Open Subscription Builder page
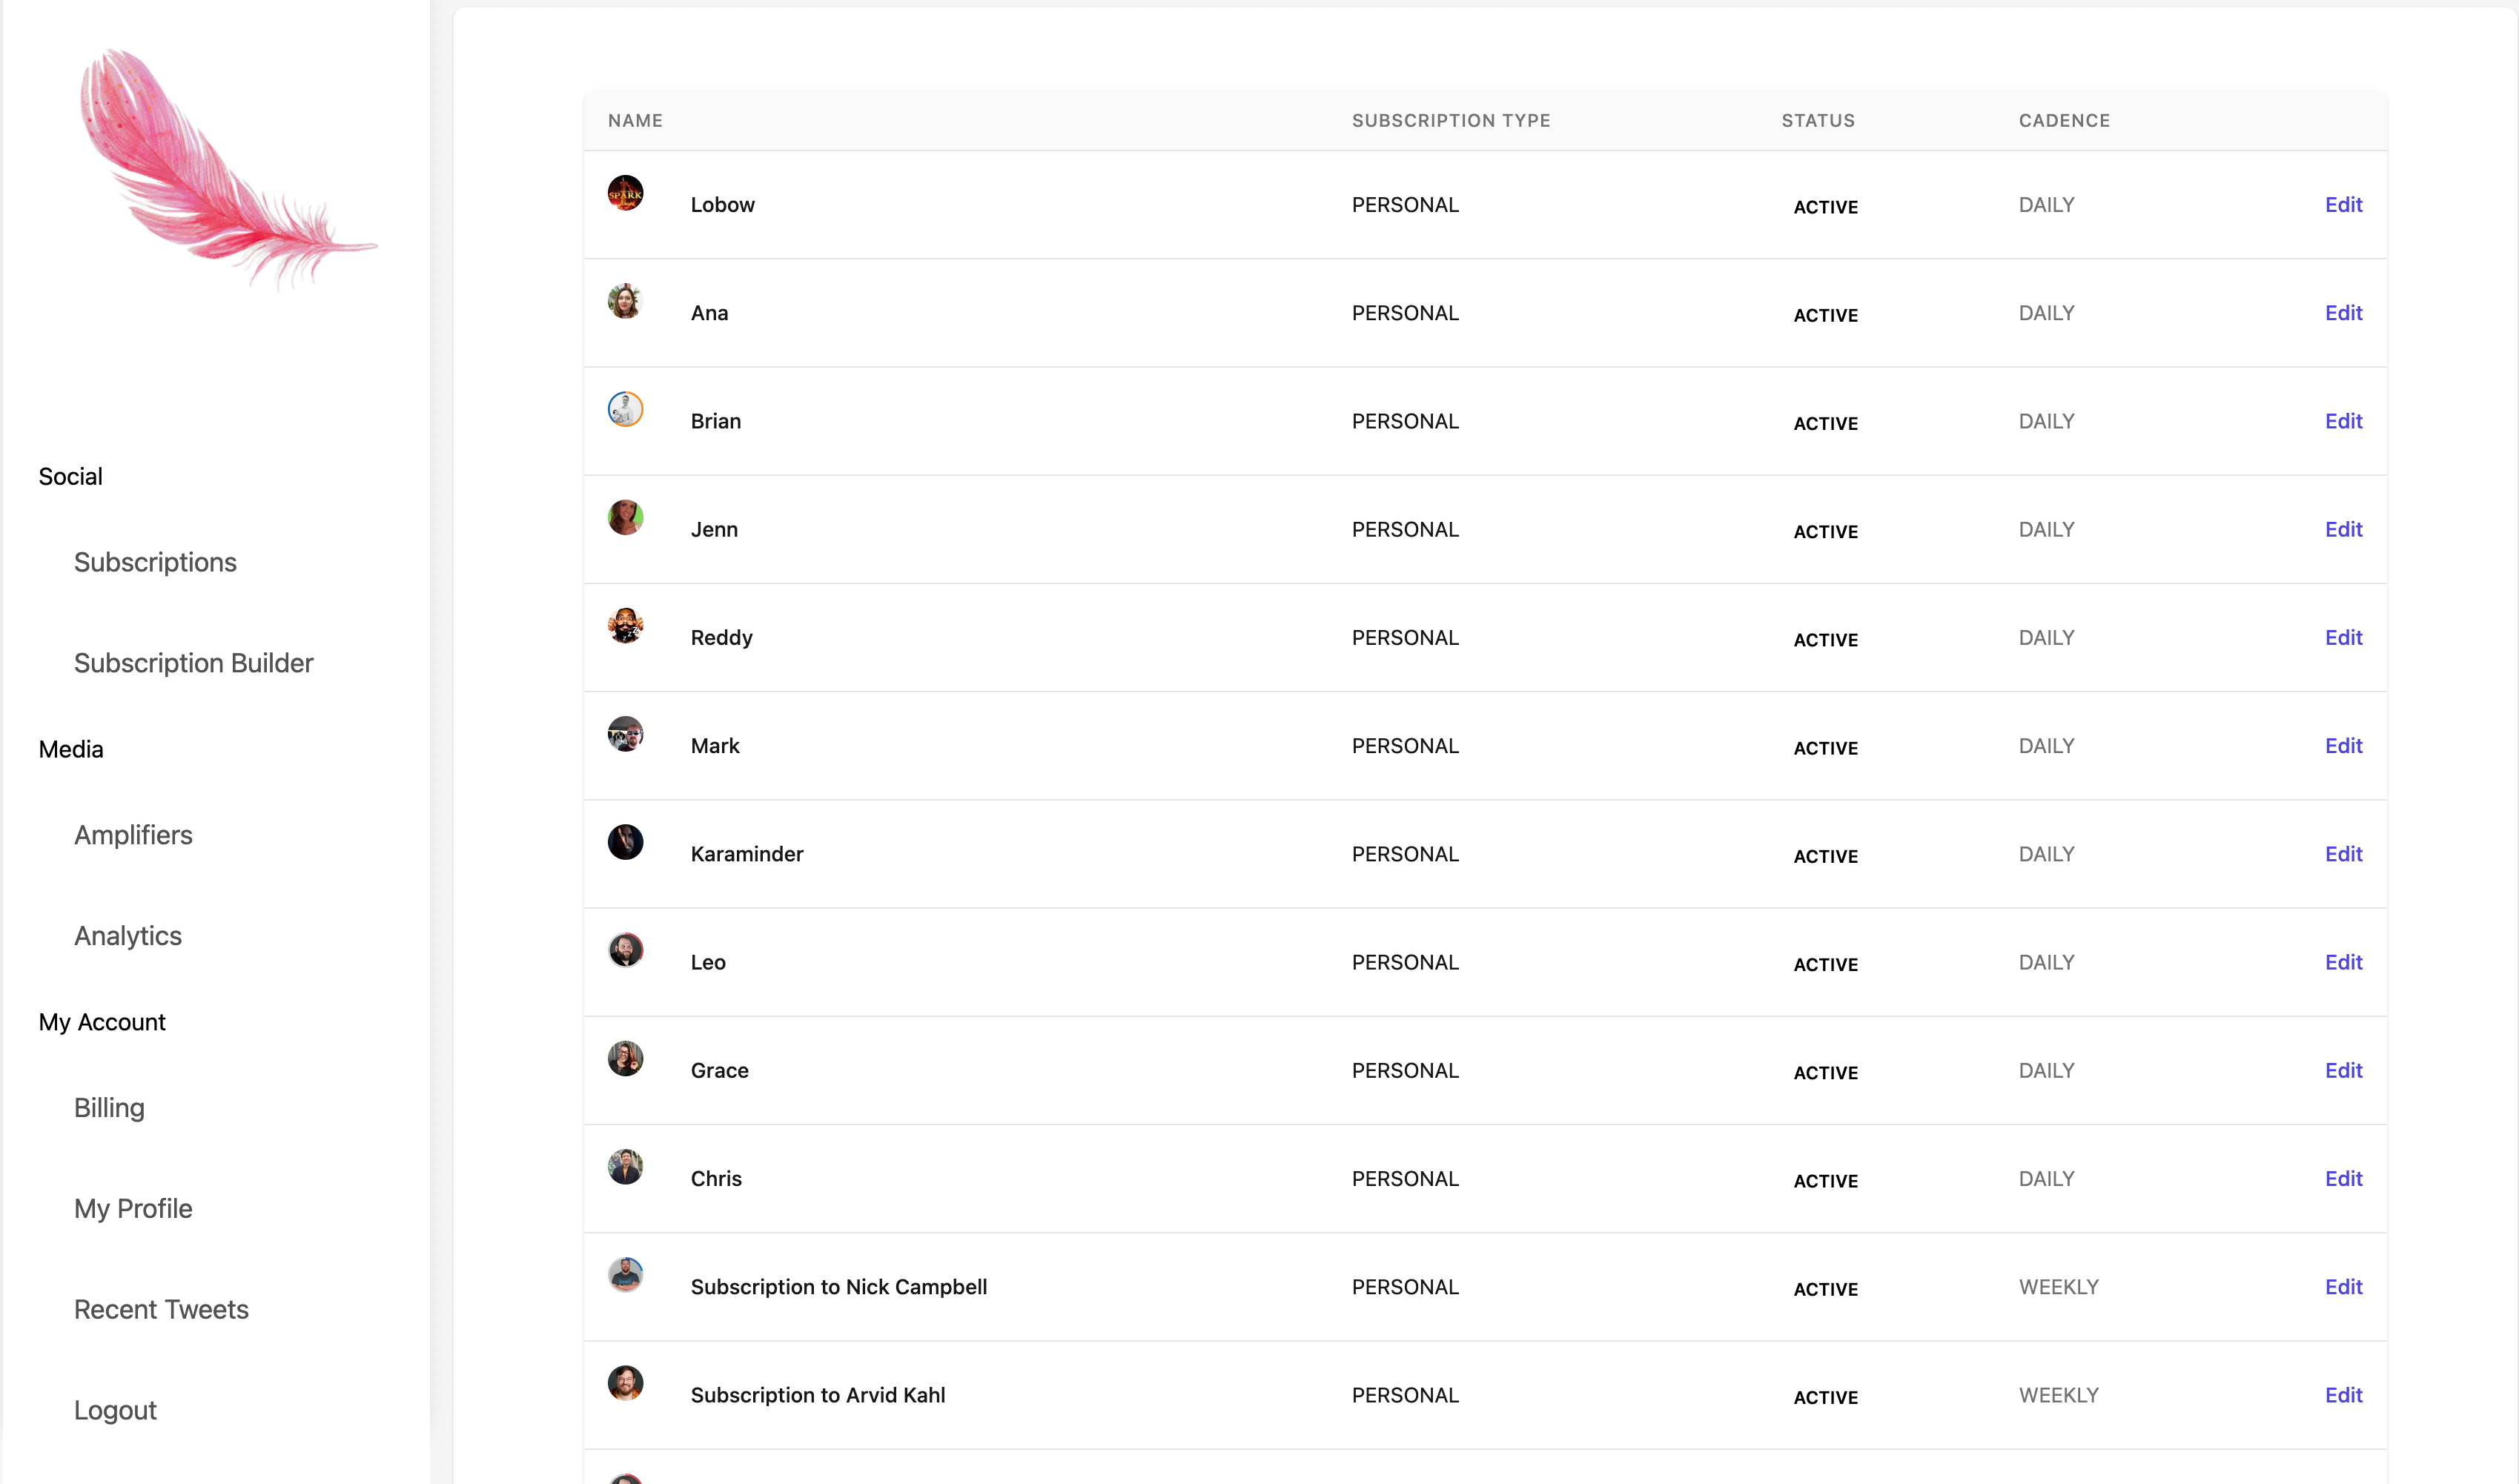 click(x=193, y=663)
